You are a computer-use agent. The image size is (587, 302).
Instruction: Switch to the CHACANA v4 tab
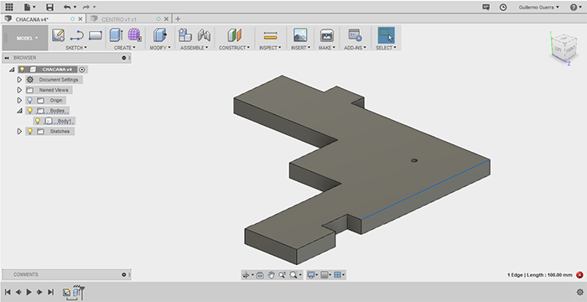coord(32,19)
